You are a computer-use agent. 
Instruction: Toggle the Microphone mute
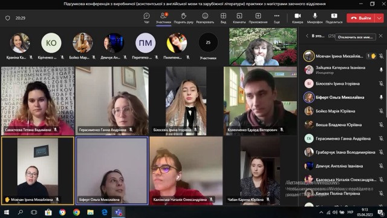[x=315, y=16]
